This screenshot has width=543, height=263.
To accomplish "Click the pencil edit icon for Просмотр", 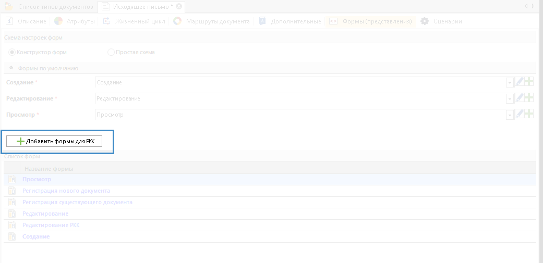I will [519, 115].
